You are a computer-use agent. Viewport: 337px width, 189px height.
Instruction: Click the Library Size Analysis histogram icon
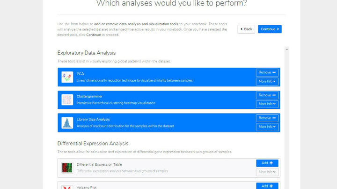click(67, 123)
